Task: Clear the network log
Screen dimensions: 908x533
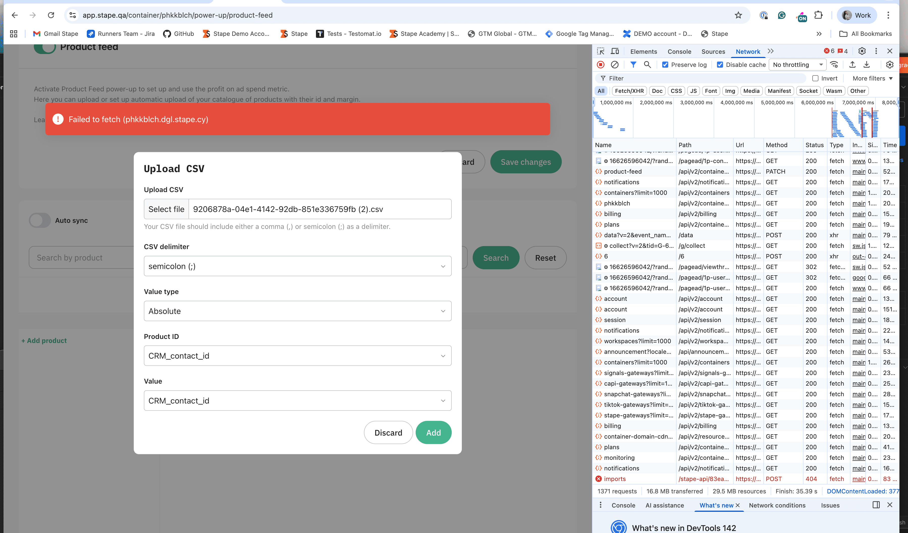Action: [615, 65]
